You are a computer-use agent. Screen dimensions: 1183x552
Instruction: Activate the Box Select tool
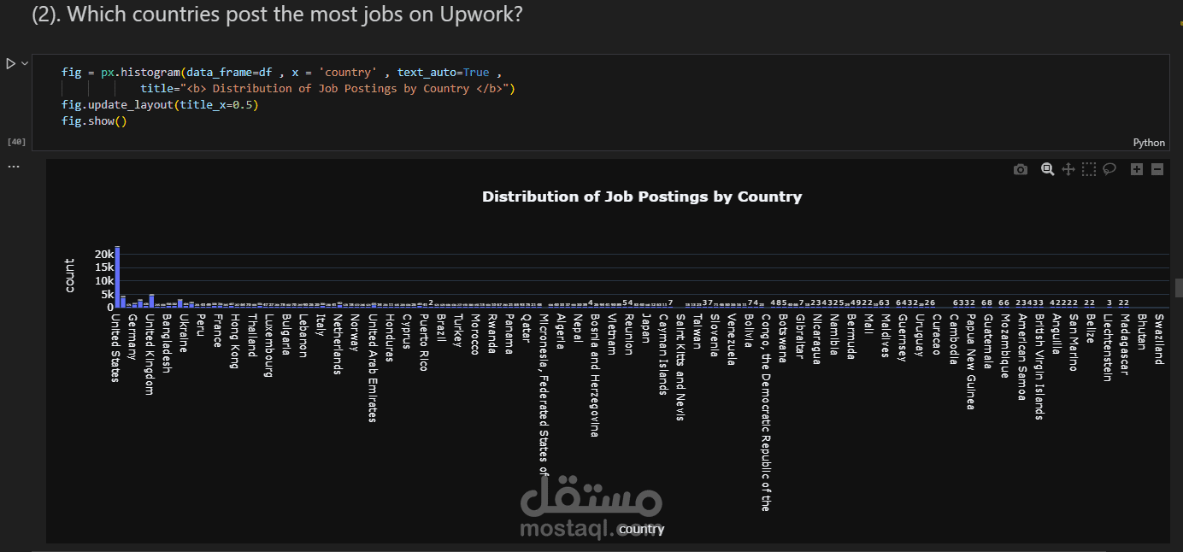coord(1088,169)
